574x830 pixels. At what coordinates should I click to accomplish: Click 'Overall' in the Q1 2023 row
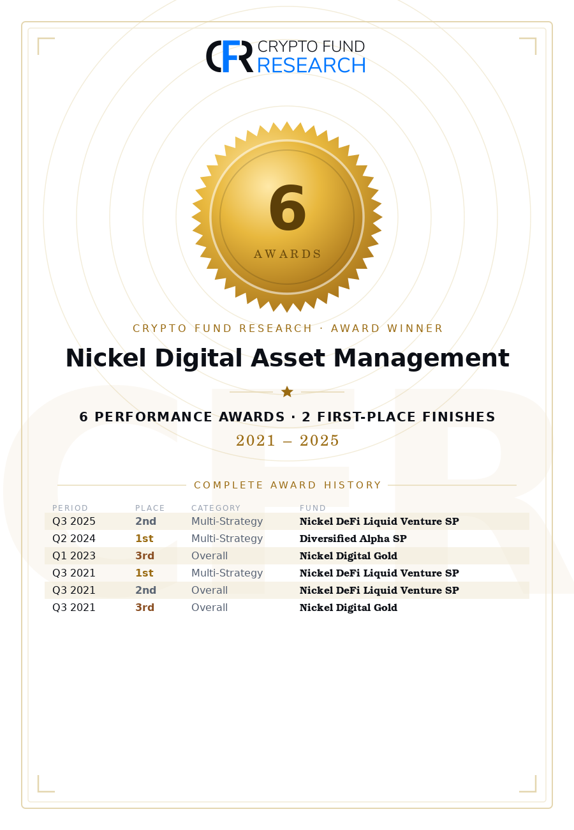pos(209,556)
